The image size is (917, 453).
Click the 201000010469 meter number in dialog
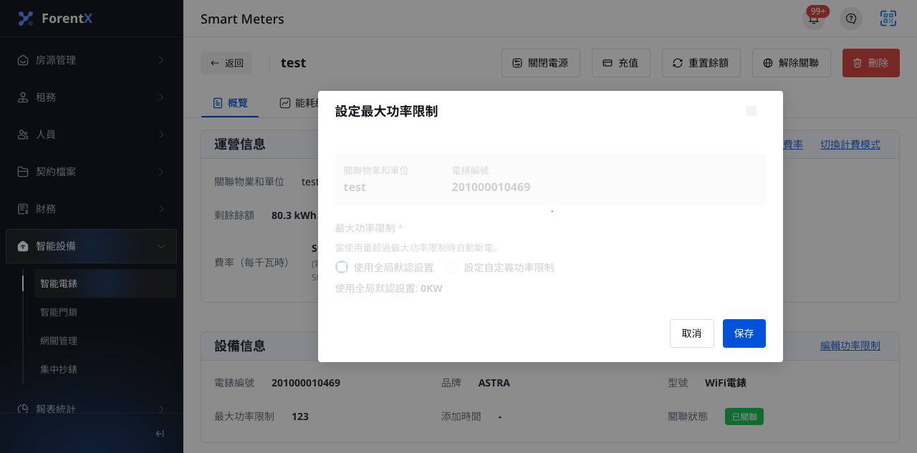coord(491,187)
